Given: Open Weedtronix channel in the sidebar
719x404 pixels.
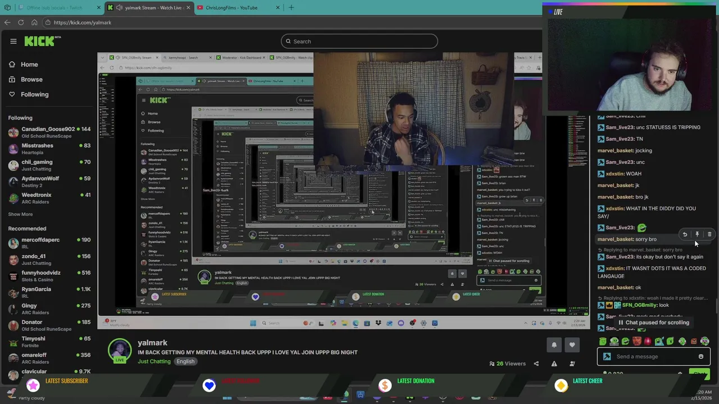Looking at the screenshot, I should click(x=49, y=198).
